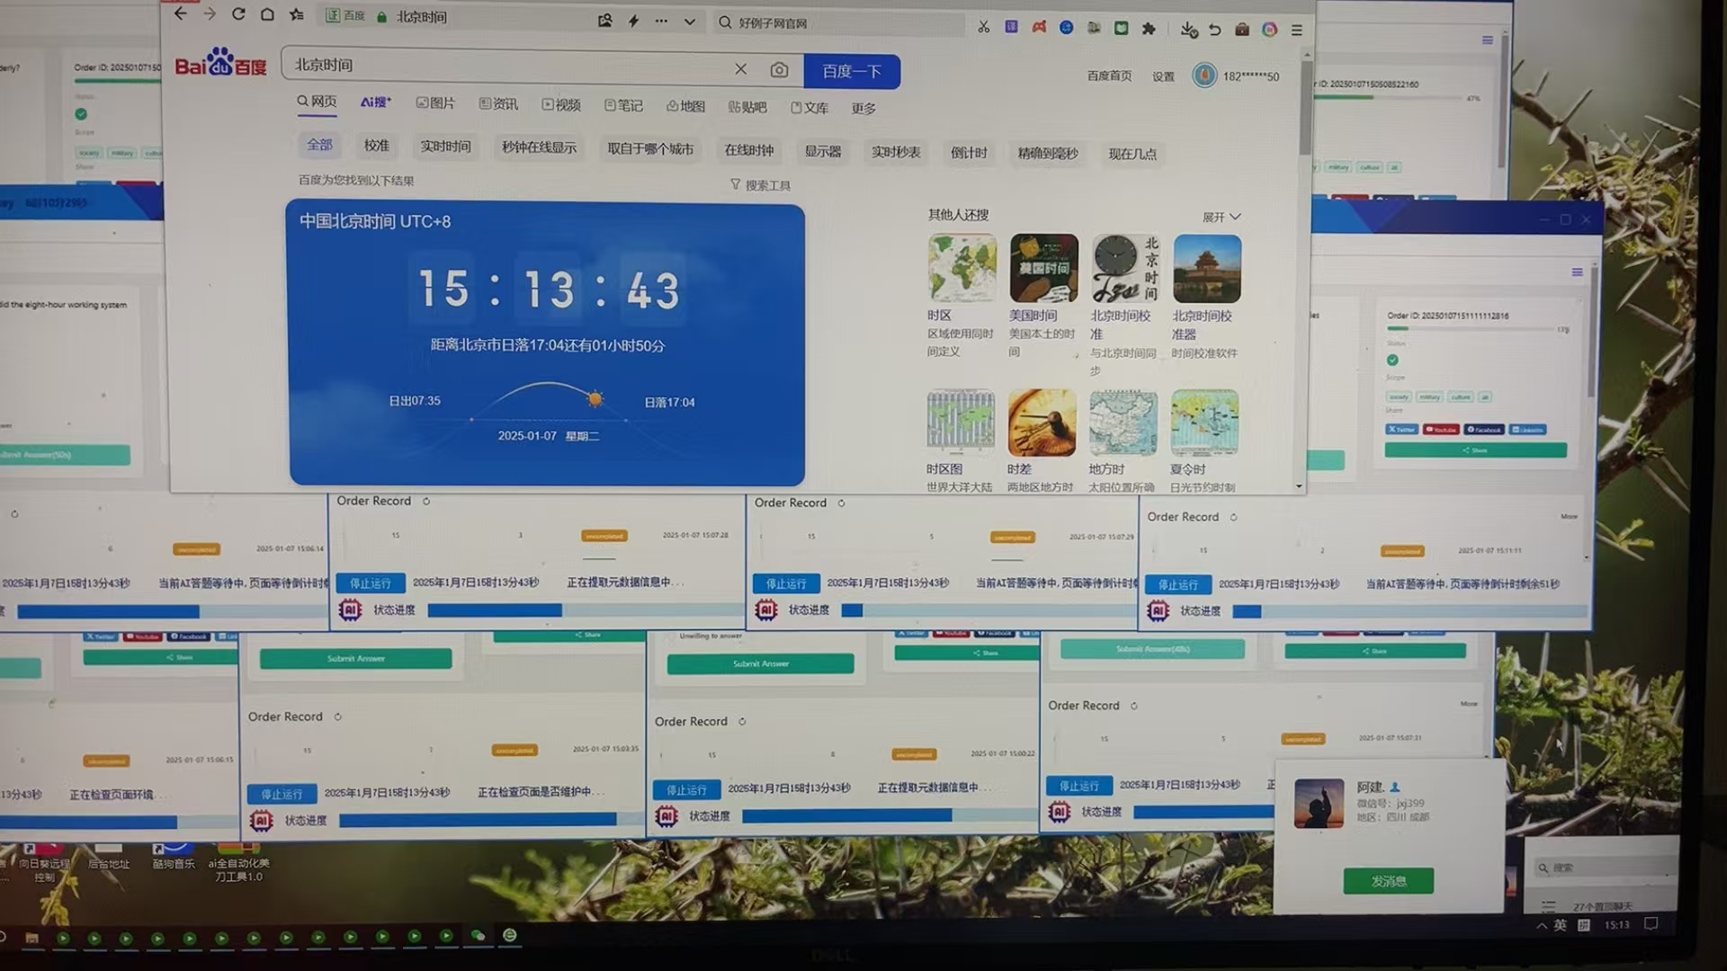Click the 北京时间 search input field
The height and width of the screenshot is (971, 1727).
point(504,66)
